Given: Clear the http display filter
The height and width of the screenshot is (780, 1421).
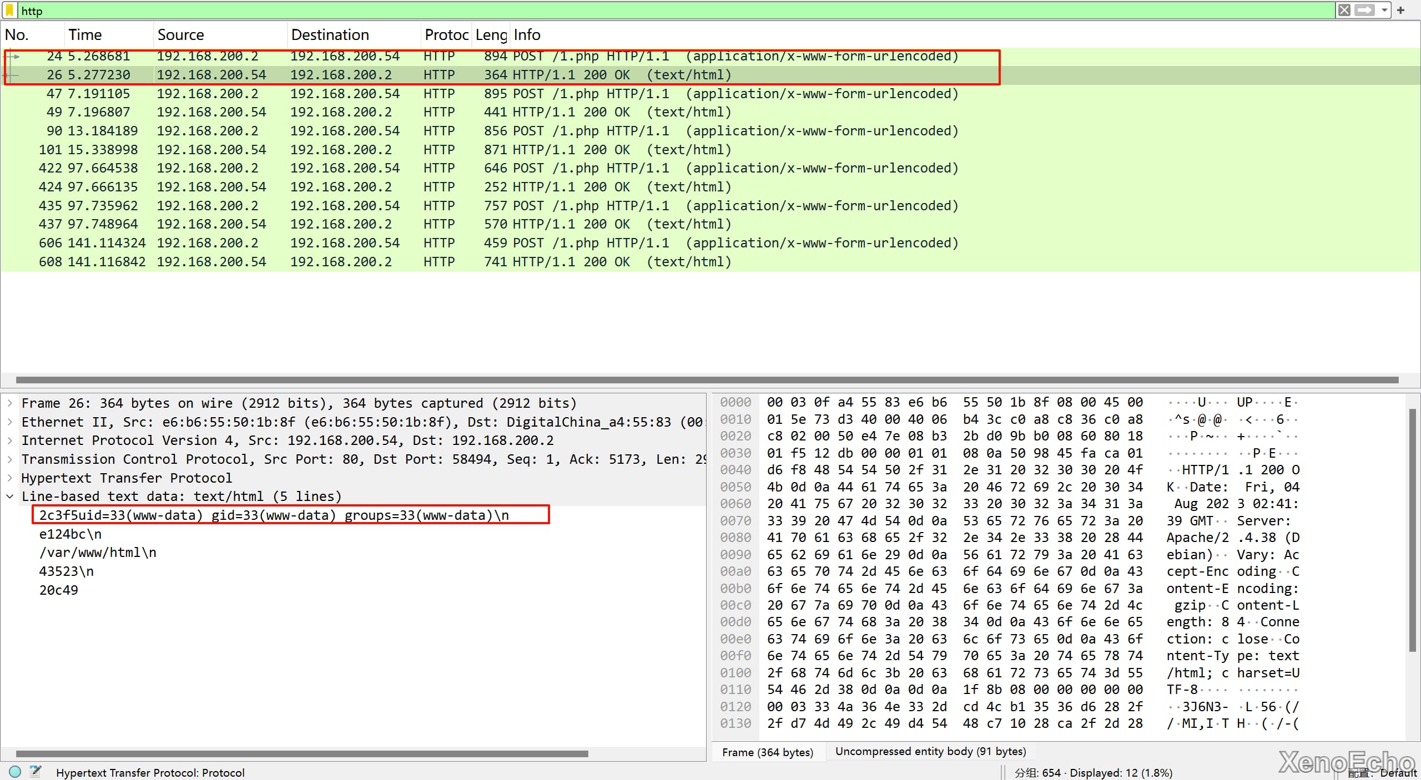Looking at the screenshot, I should click(1344, 11).
